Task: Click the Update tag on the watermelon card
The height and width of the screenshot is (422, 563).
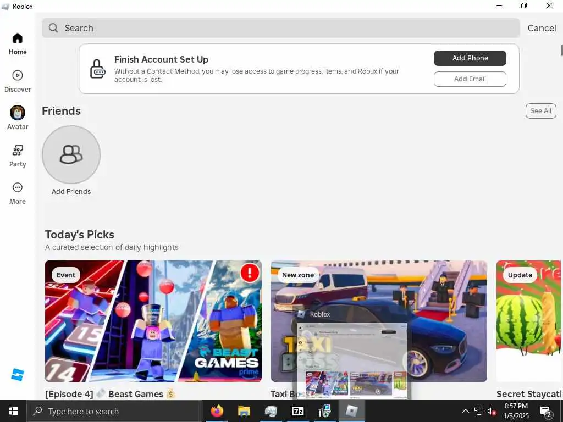Action: pyautogui.click(x=520, y=275)
